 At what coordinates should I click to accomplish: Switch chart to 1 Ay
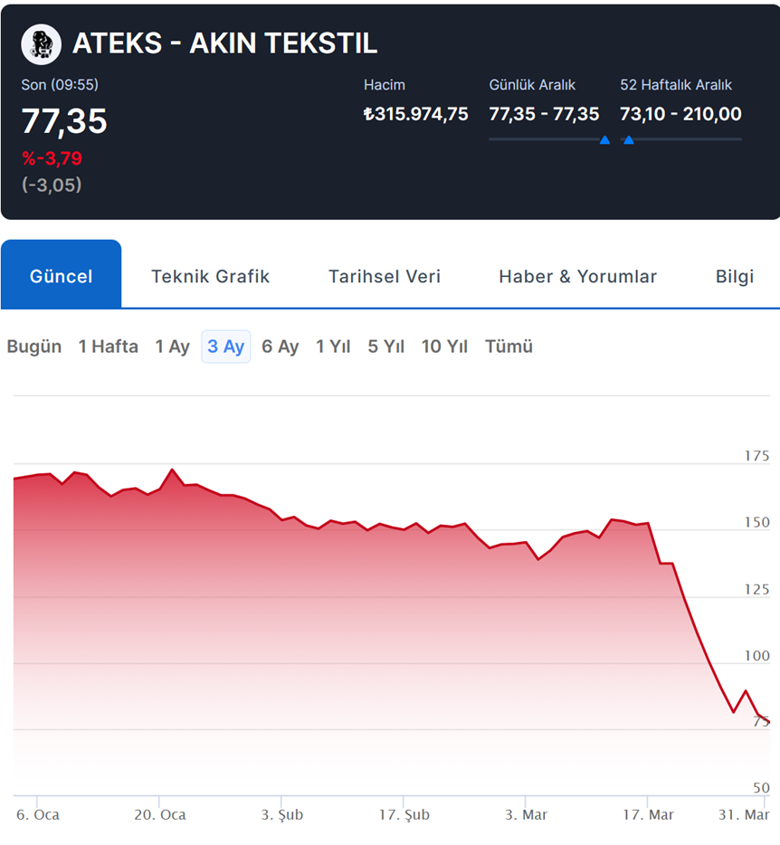point(172,347)
